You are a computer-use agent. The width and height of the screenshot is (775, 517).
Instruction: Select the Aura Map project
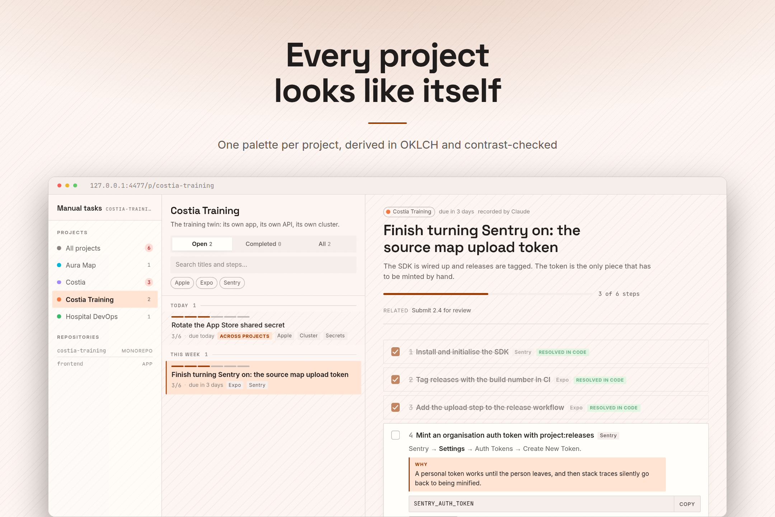[105, 265]
